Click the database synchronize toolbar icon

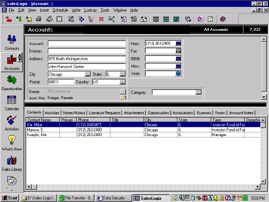point(188,19)
